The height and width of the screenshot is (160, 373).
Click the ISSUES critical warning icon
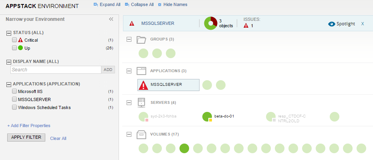pyautogui.click(x=246, y=26)
